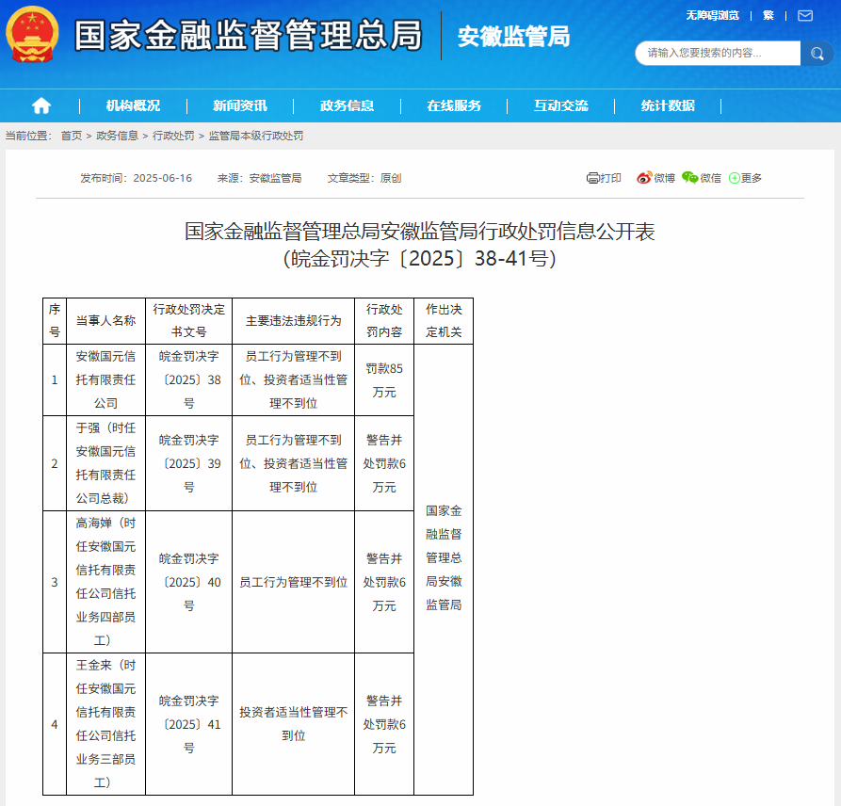841x806 pixels.
Task: Click the home icon in navigation bar
Action: (41, 105)
